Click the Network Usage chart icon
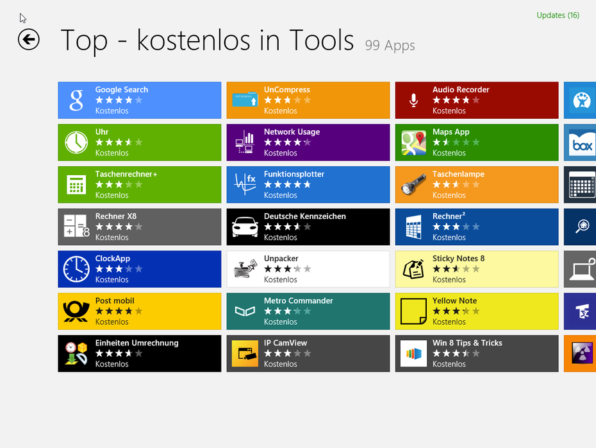The height and width of the screenshot is (448, 596). point(245,142)
